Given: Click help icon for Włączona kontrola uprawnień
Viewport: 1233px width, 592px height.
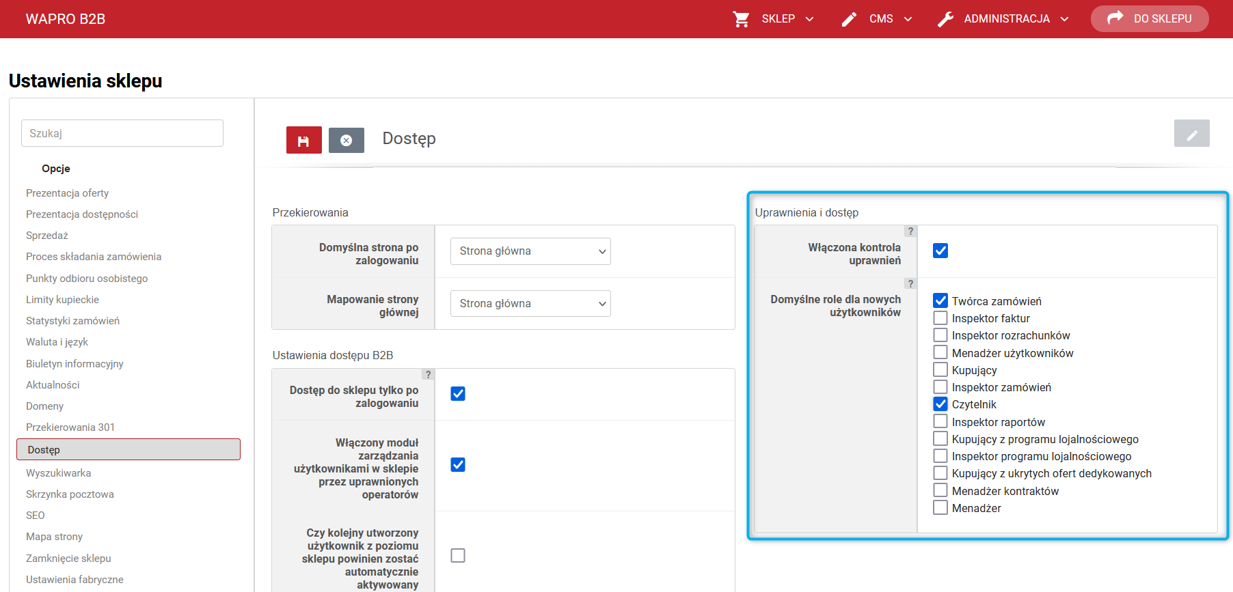Looking at the screenshot, I should (x=910, y=231).
